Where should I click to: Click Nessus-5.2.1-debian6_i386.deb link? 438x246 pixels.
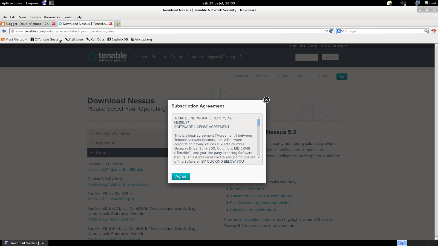coord(115,169)
